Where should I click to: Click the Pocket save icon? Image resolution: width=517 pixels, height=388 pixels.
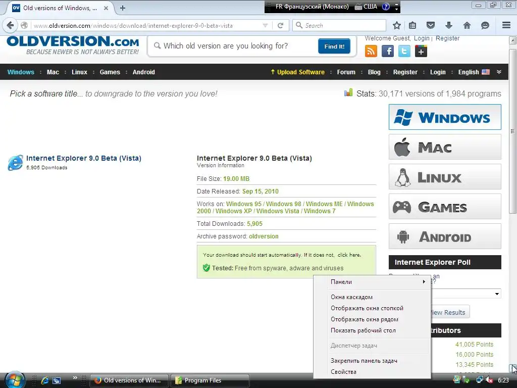click(431, 25)
